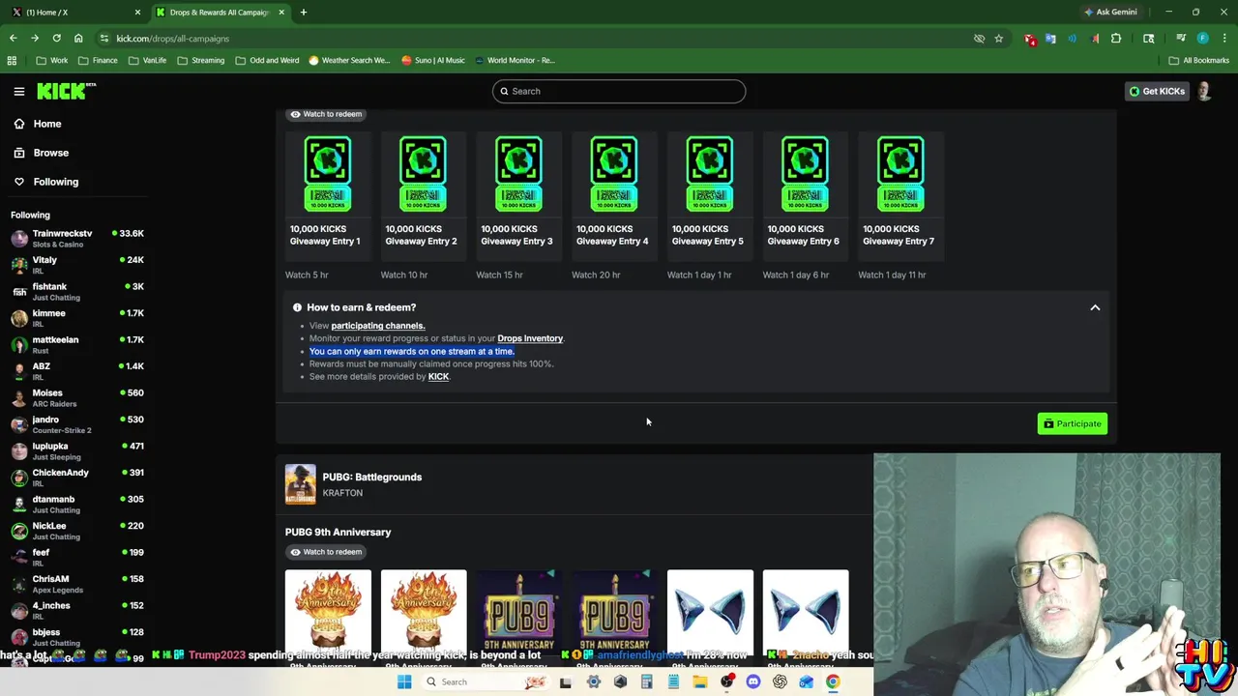Open the Kick user profile avatar

(x=1204, y=91)
